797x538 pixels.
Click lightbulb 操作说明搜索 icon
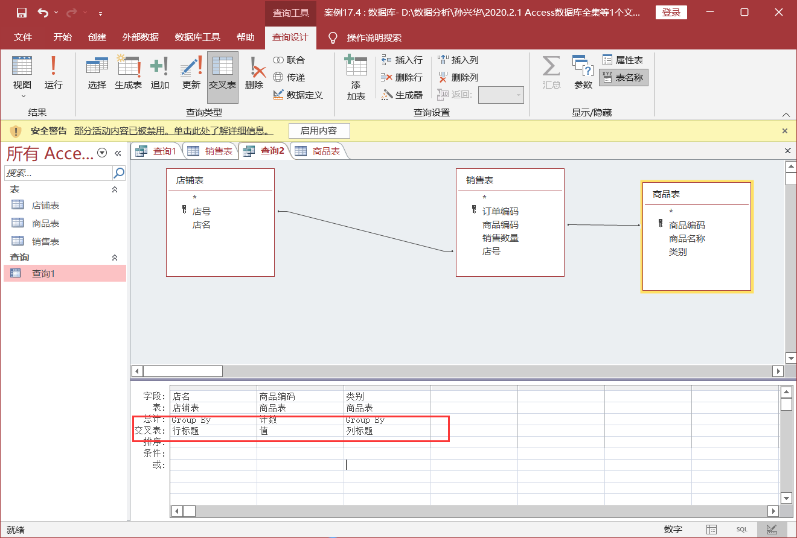coord(332,37)
